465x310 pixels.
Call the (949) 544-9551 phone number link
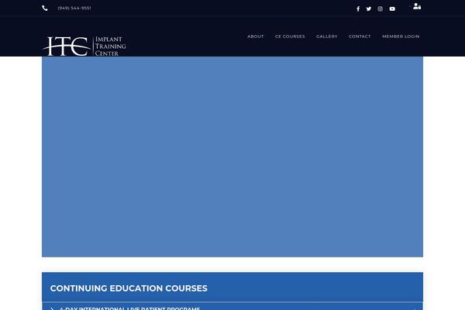(74, 8)
